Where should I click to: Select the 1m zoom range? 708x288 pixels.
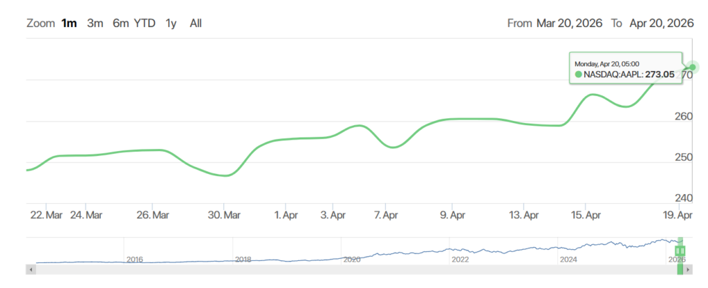(x=69, y=23)
